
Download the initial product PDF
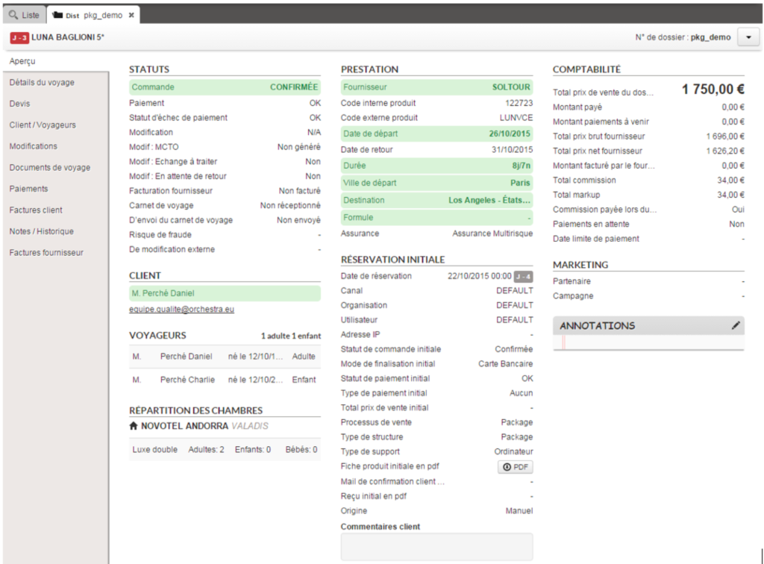515,467
